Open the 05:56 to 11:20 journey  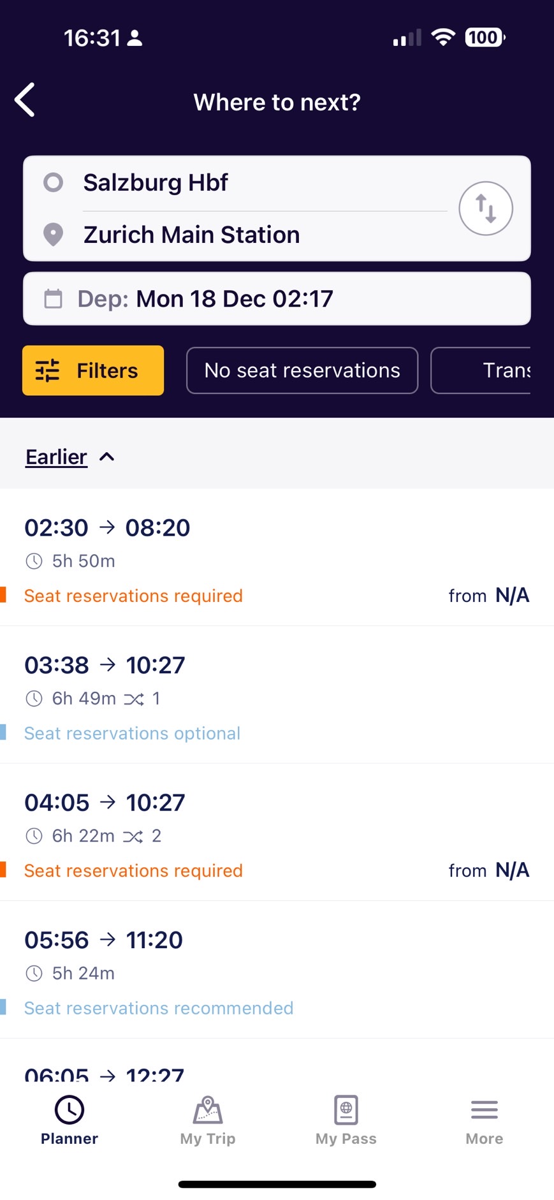(277, 970)
